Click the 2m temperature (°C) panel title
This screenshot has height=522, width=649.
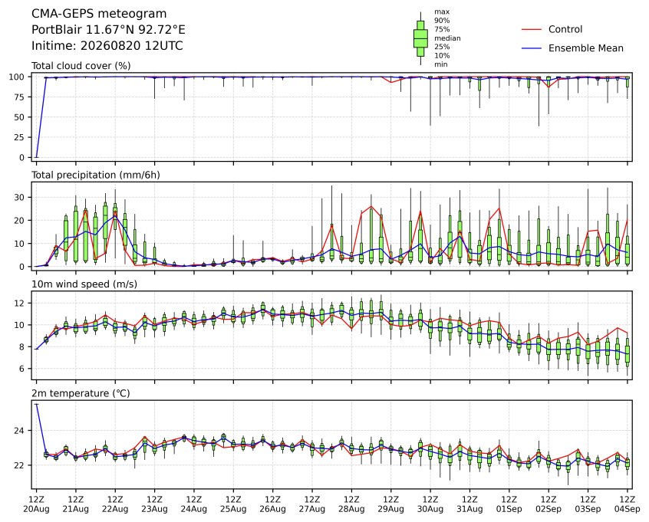pos(81,393)
